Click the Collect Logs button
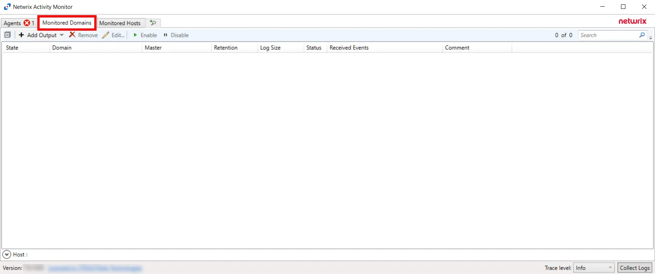Image resolution: width=655 pixels, height=274 pixels. pyautogui.click(x=635, y=268)
